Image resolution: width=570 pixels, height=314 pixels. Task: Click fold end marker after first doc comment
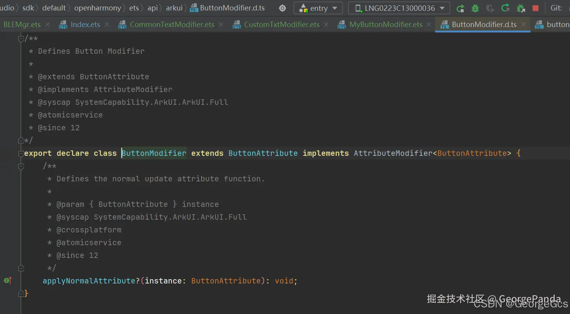tap(21, 140)
